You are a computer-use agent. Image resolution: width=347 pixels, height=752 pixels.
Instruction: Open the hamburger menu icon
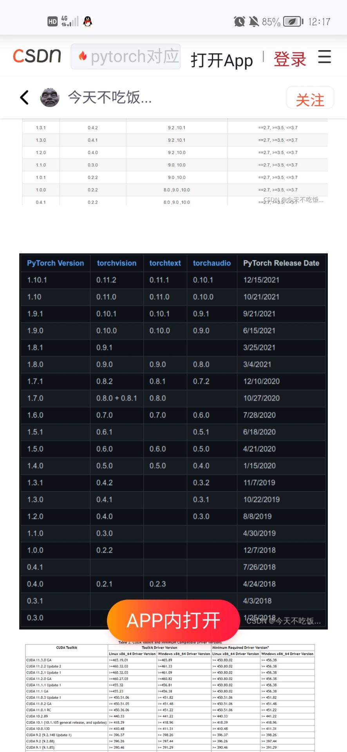tap(324, 57)
